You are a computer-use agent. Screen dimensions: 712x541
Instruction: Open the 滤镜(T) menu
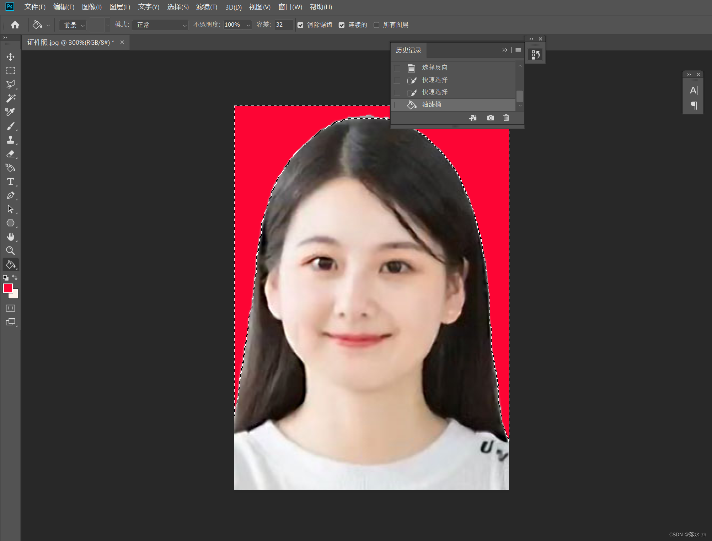[x=206, y=7]
